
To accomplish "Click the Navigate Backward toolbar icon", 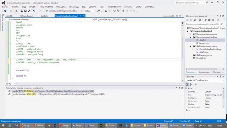I will pyautogui.click(x=5, y=11).
